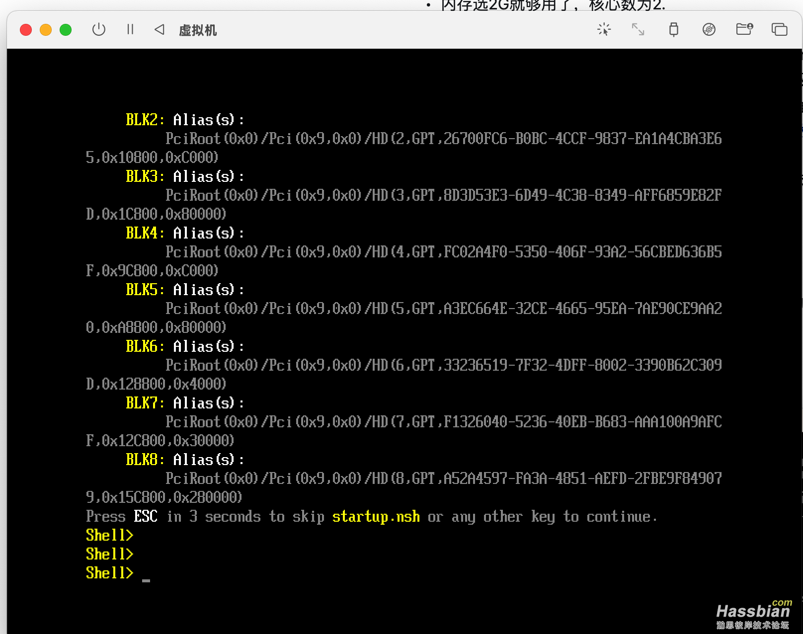This screenshot has width=803, height=634.
Task: Click the first Shell> prompt line
Action: coord(110,535)
